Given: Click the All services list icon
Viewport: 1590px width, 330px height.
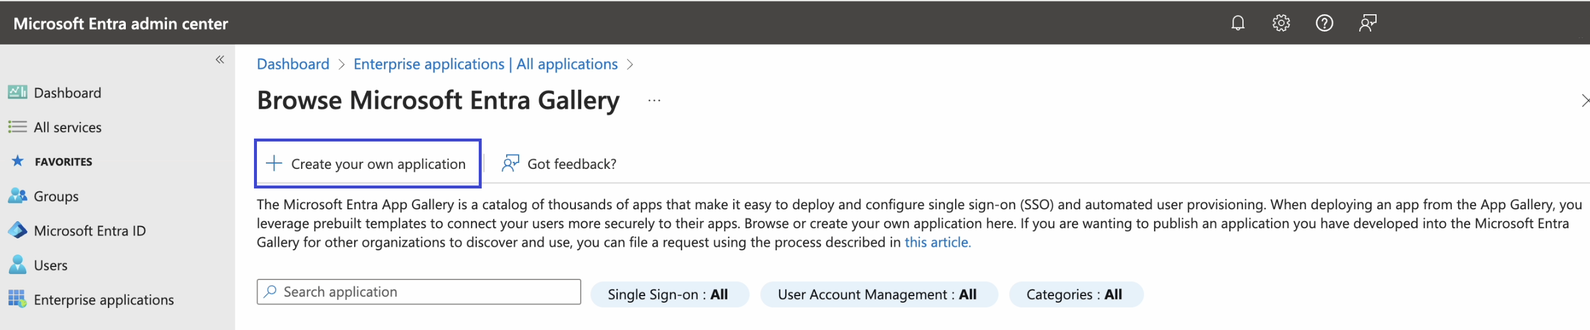Looking at the screenshot, I should (17, 127).
